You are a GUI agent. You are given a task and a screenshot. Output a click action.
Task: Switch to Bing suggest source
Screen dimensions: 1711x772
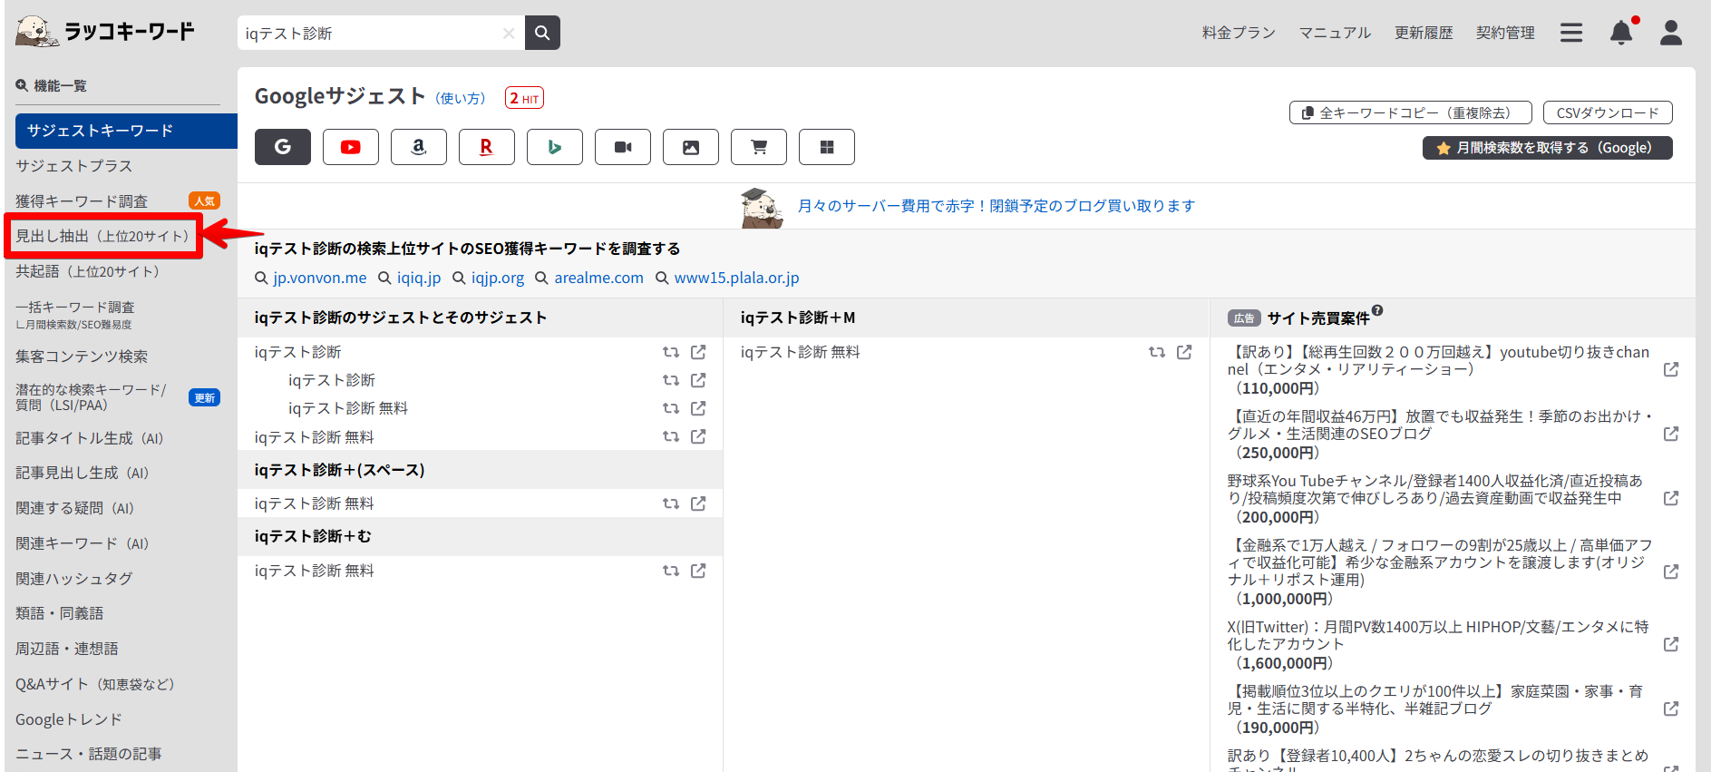pyautogui.click(x=554, y=147)
